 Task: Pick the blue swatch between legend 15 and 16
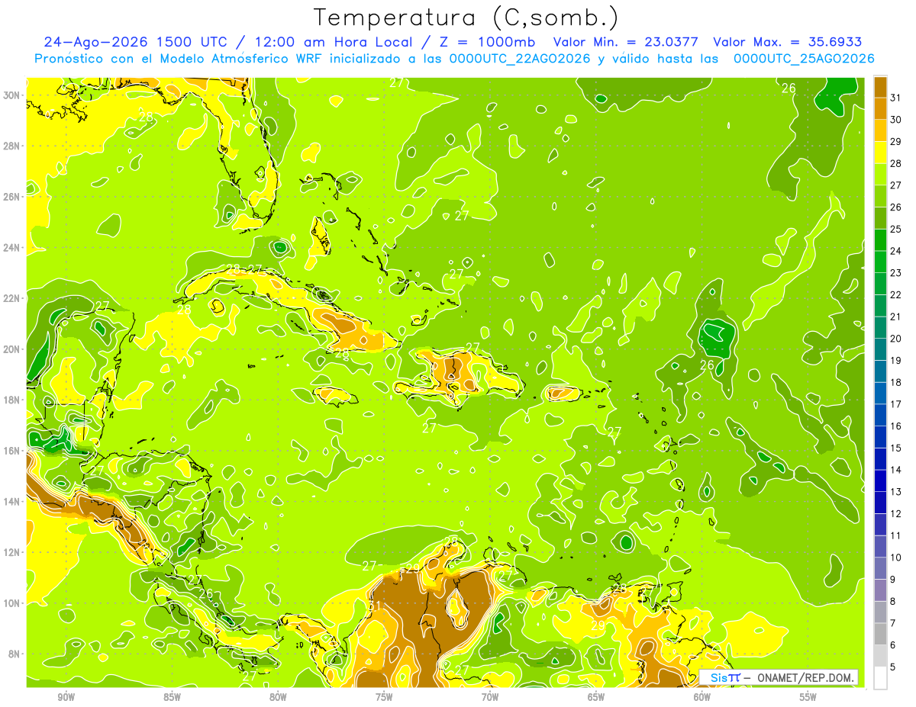(881, 437)
